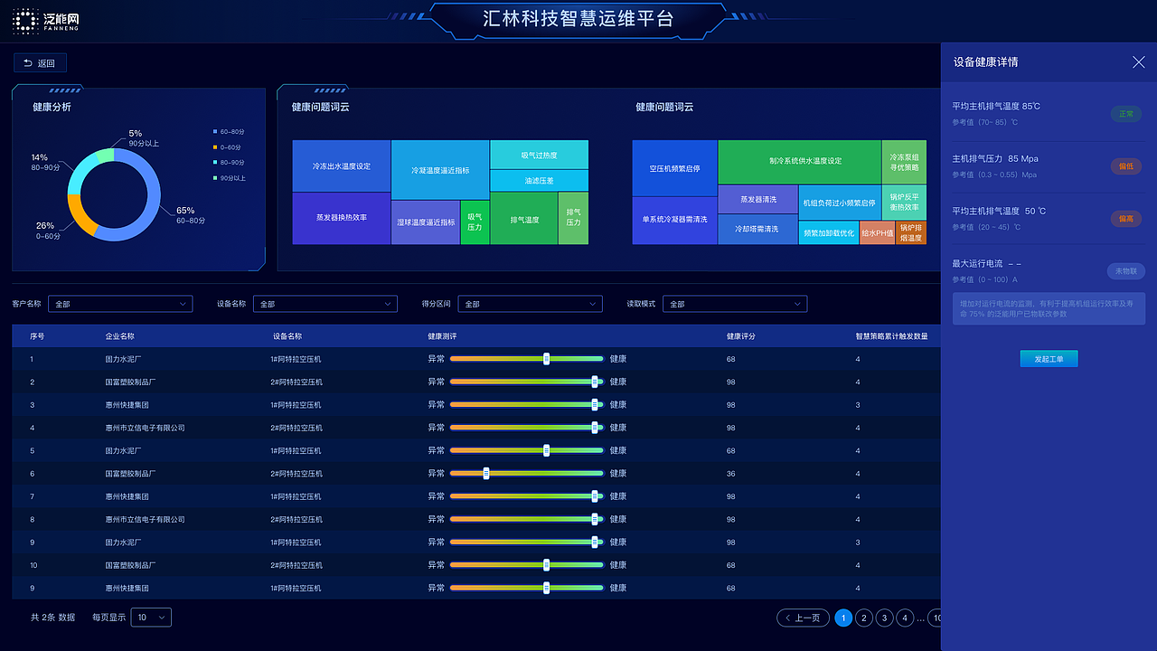Click the 吸气压力 green block
1157x651 pixels.
click(x=475, y=222)
